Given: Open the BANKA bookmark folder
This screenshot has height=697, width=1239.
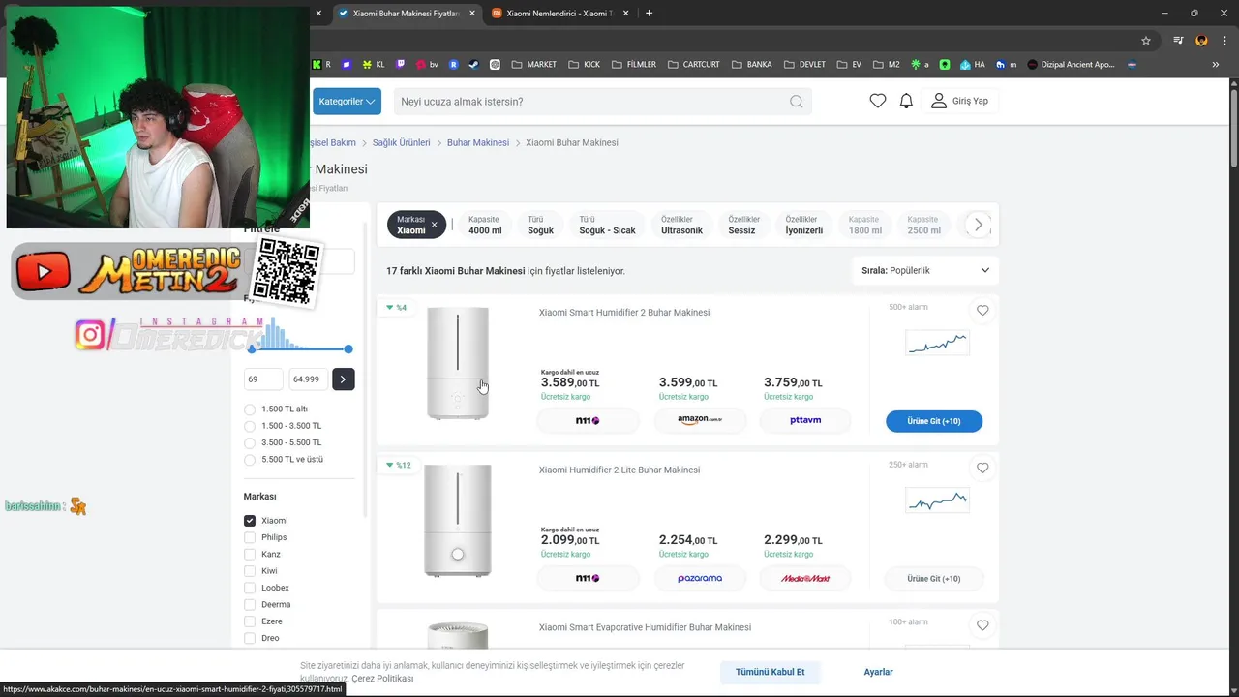Looking at the screenshot, I should point(751,65).
